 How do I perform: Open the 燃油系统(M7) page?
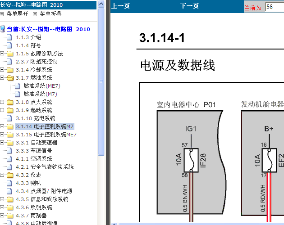click(x=41, y=94)
